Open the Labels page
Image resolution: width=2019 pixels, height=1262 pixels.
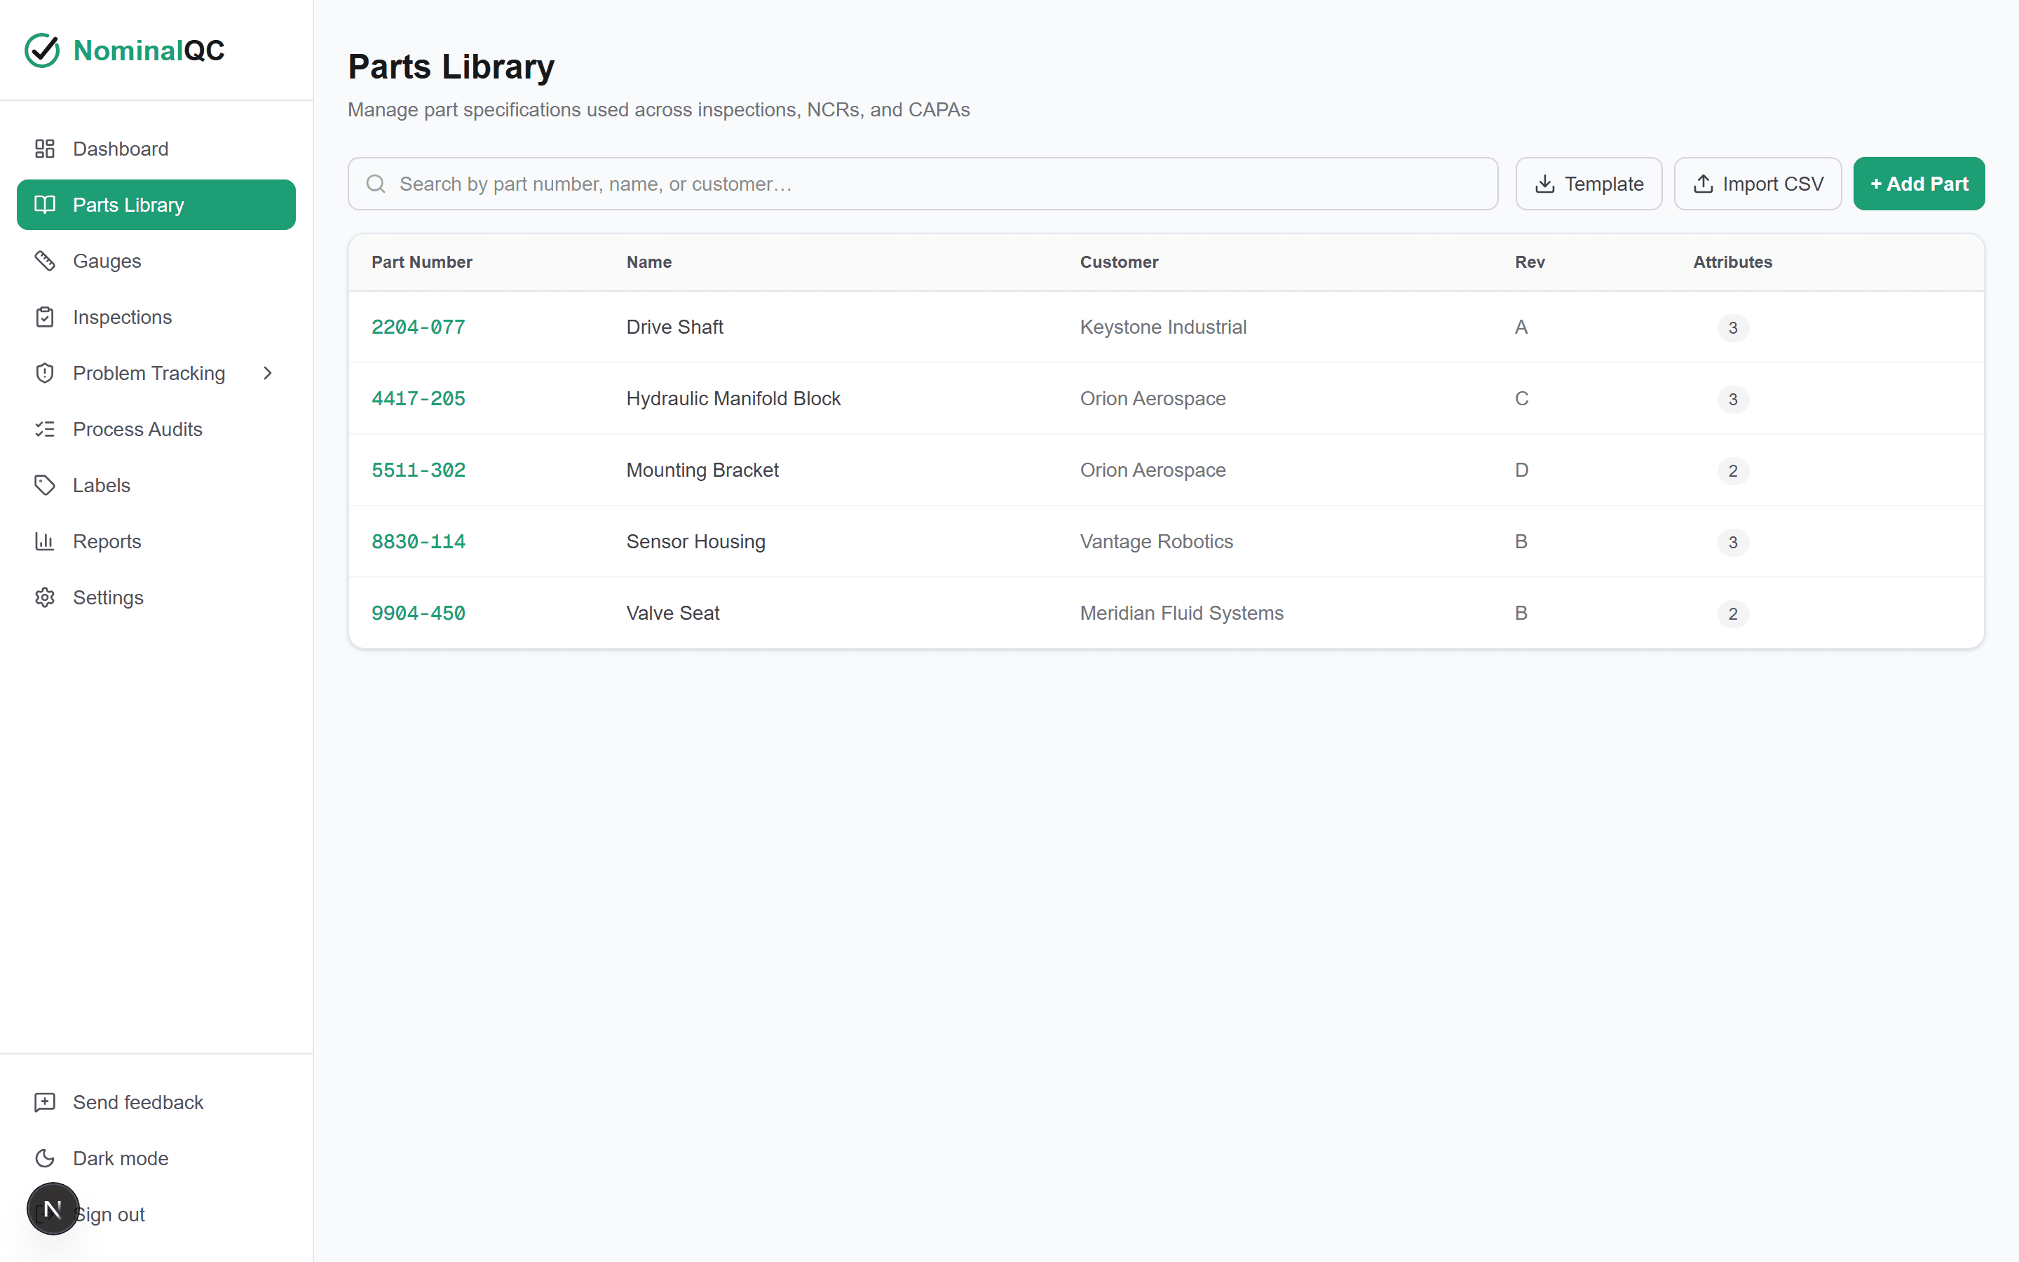(156, 485)
